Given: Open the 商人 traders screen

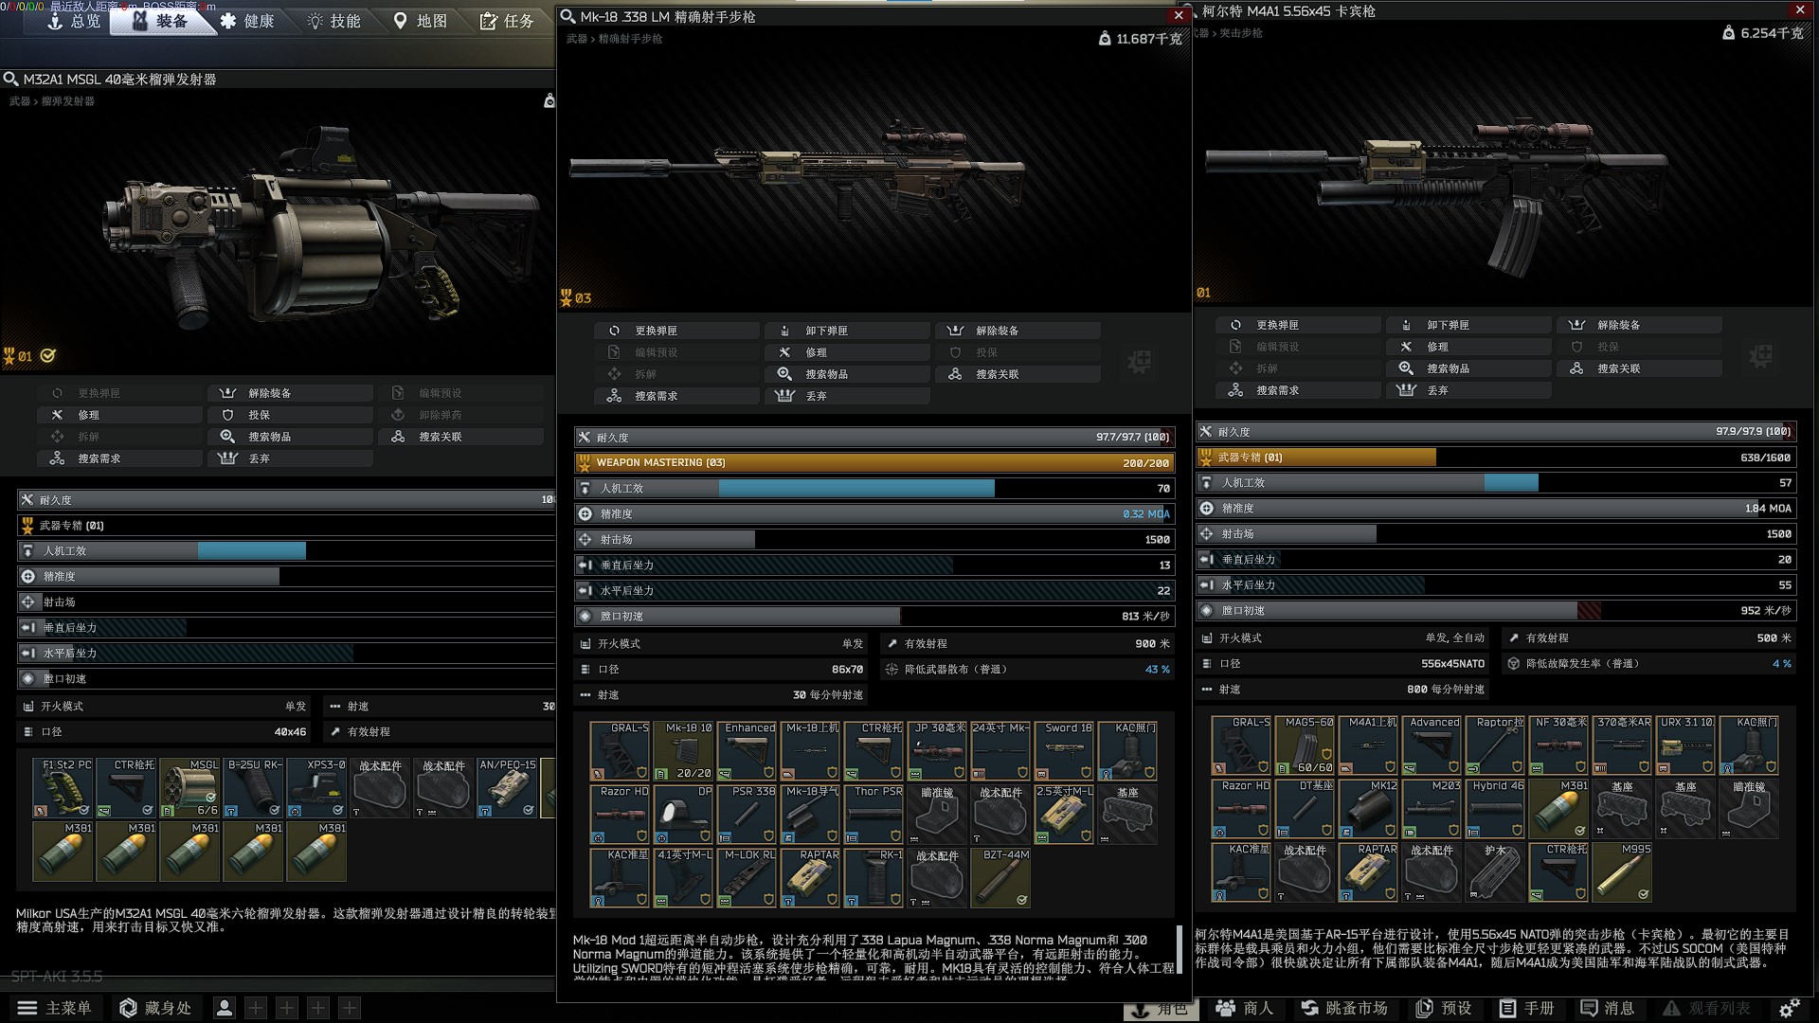Looking at the screenshot, I should point(1244,1008).
